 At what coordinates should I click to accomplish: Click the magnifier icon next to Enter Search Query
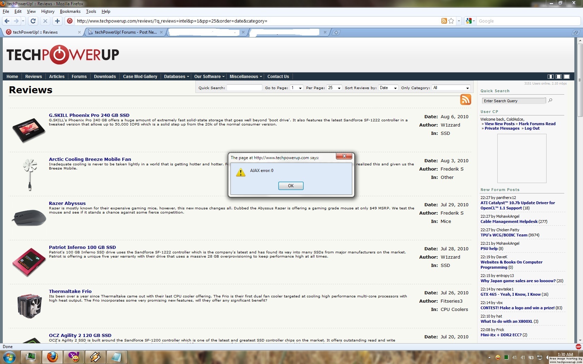click(550, 101)
